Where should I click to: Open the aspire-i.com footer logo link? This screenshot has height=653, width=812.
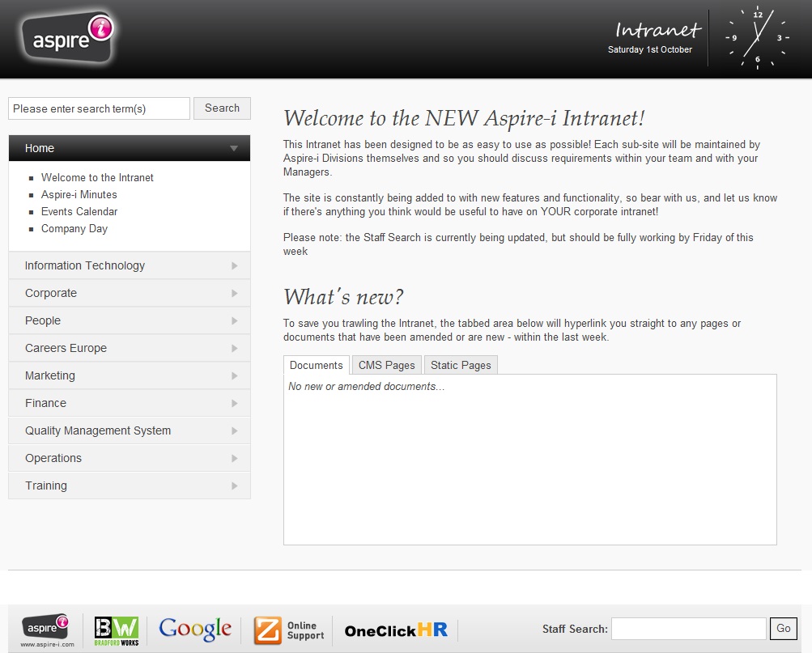pos(46,630)
